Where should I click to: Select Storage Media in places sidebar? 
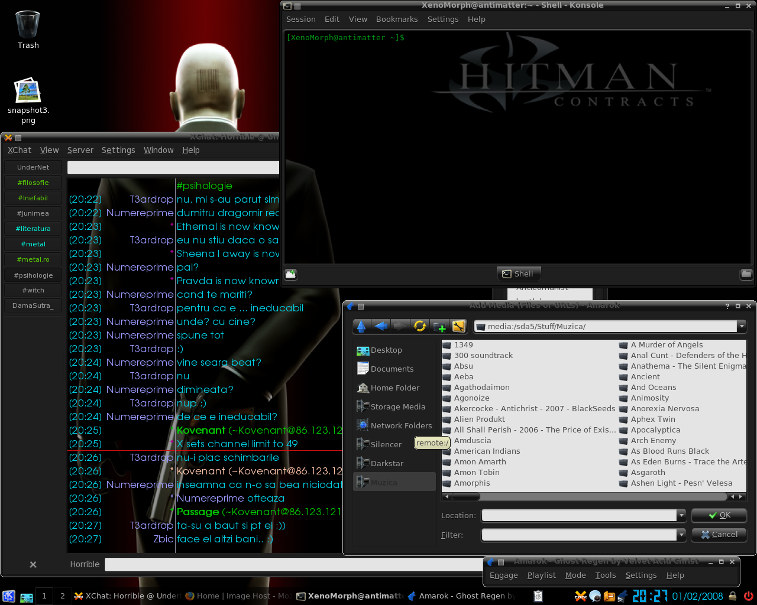394,407
